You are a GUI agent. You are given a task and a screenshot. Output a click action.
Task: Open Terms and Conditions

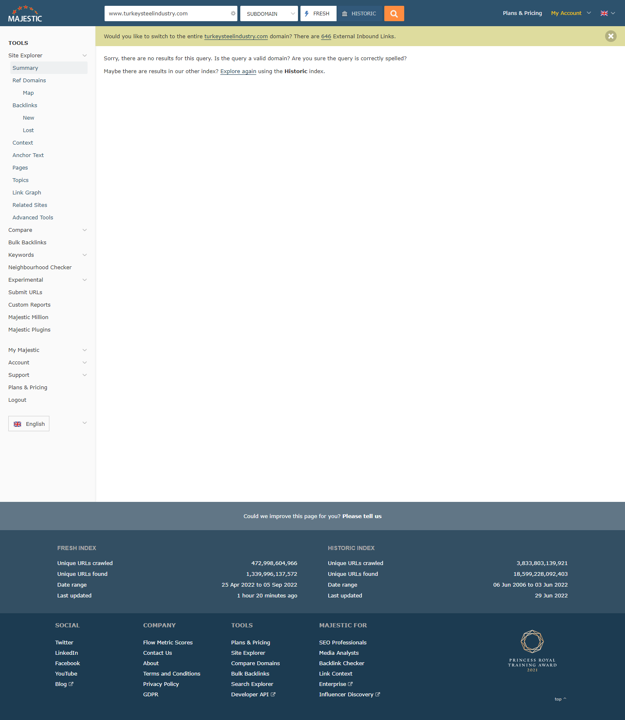[172, 674]
